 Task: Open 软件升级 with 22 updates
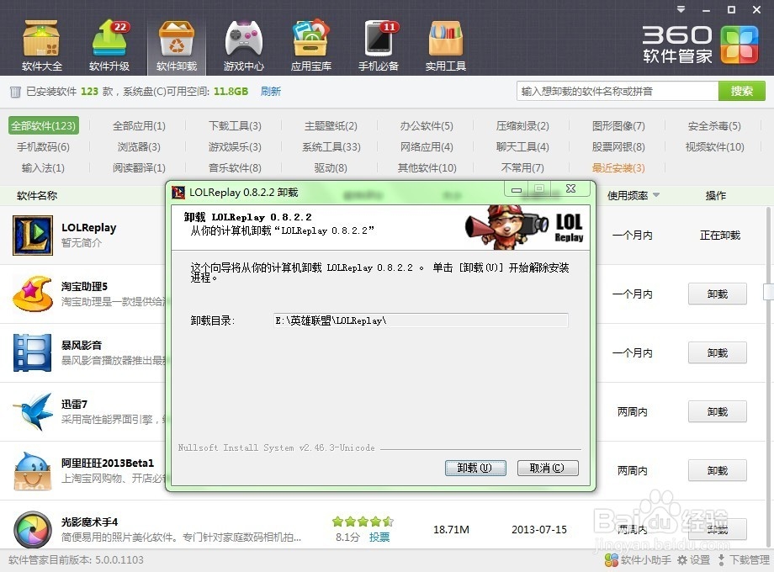pyautogui.click(x=109, y=45)
